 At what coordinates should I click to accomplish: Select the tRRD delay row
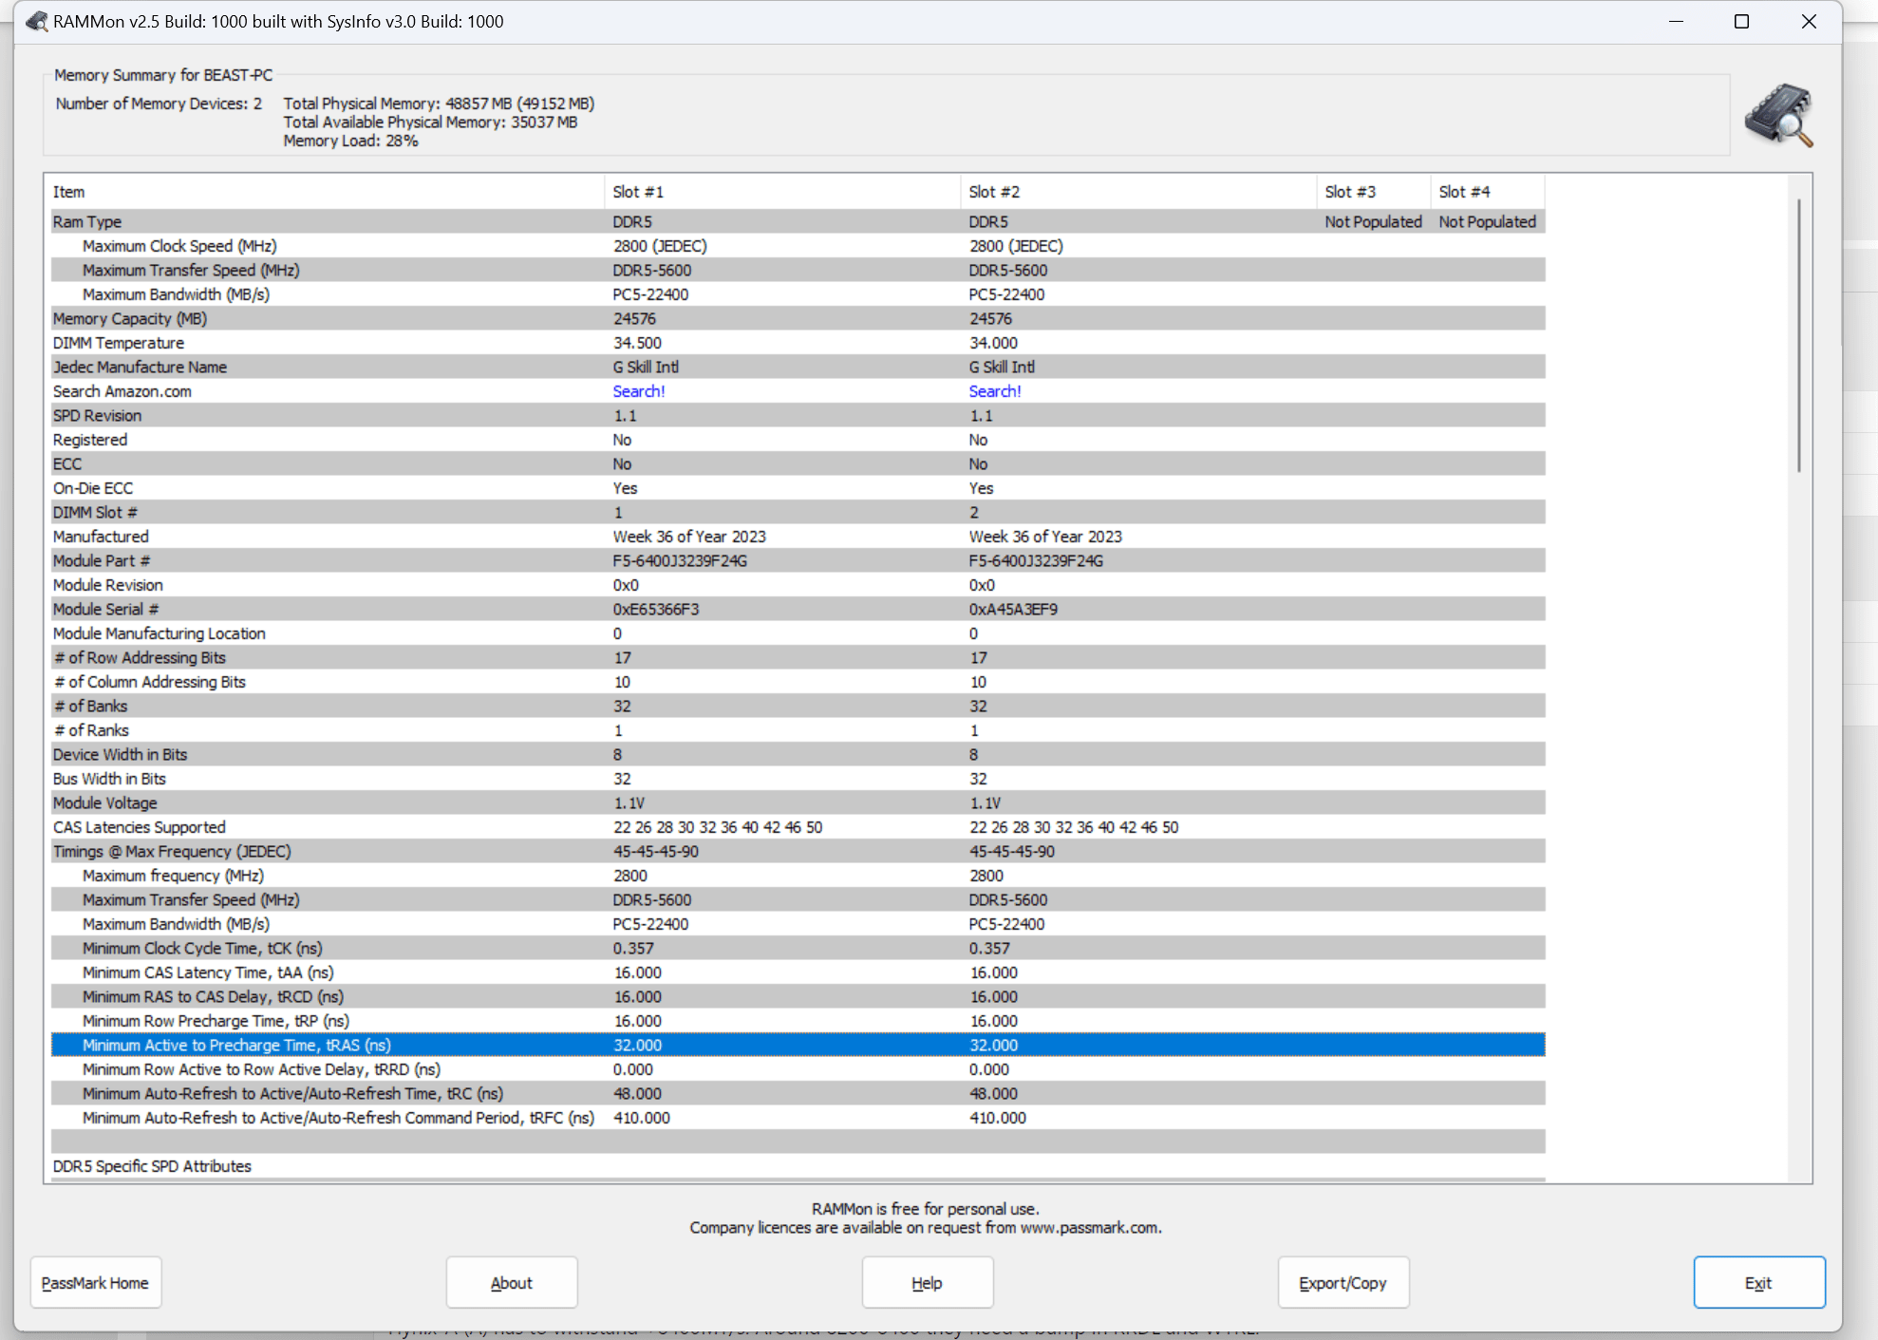click(x=798, y=1069)
